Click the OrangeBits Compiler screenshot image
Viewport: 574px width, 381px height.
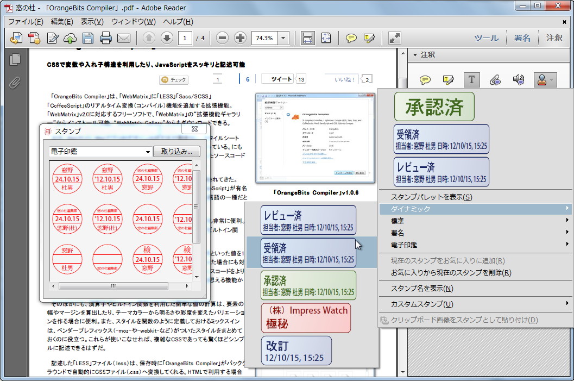[x=315, y=138]
